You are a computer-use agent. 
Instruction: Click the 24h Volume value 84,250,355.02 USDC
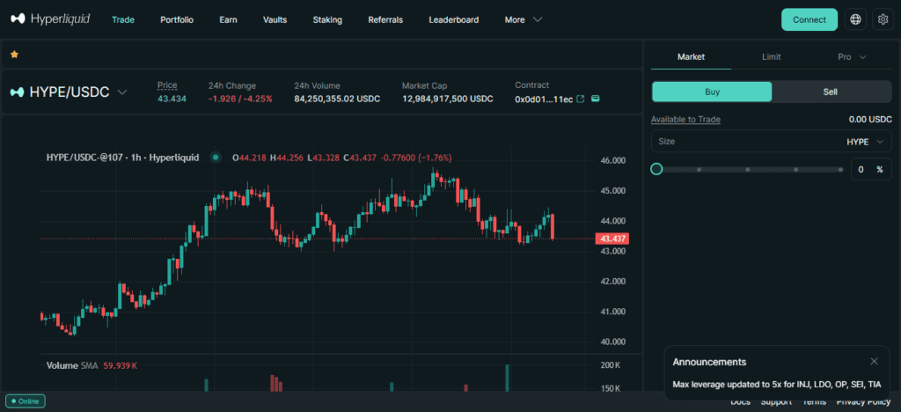point(337,99)
